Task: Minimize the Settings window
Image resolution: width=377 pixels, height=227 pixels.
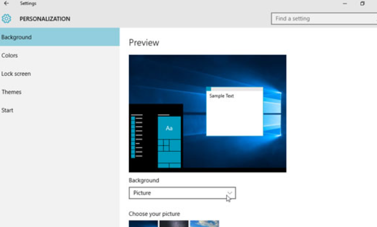Action: click(345, 4)
